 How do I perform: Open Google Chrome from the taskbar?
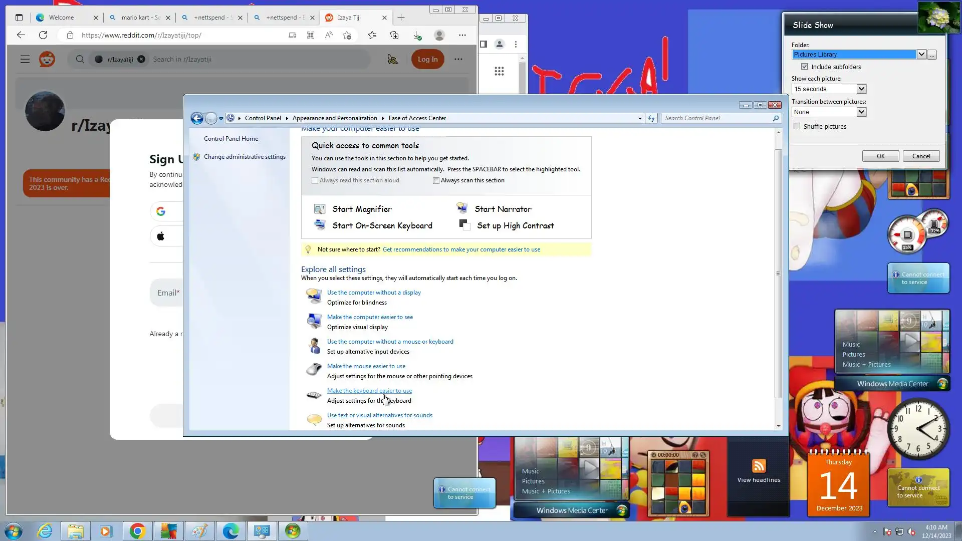pos(137,531)
